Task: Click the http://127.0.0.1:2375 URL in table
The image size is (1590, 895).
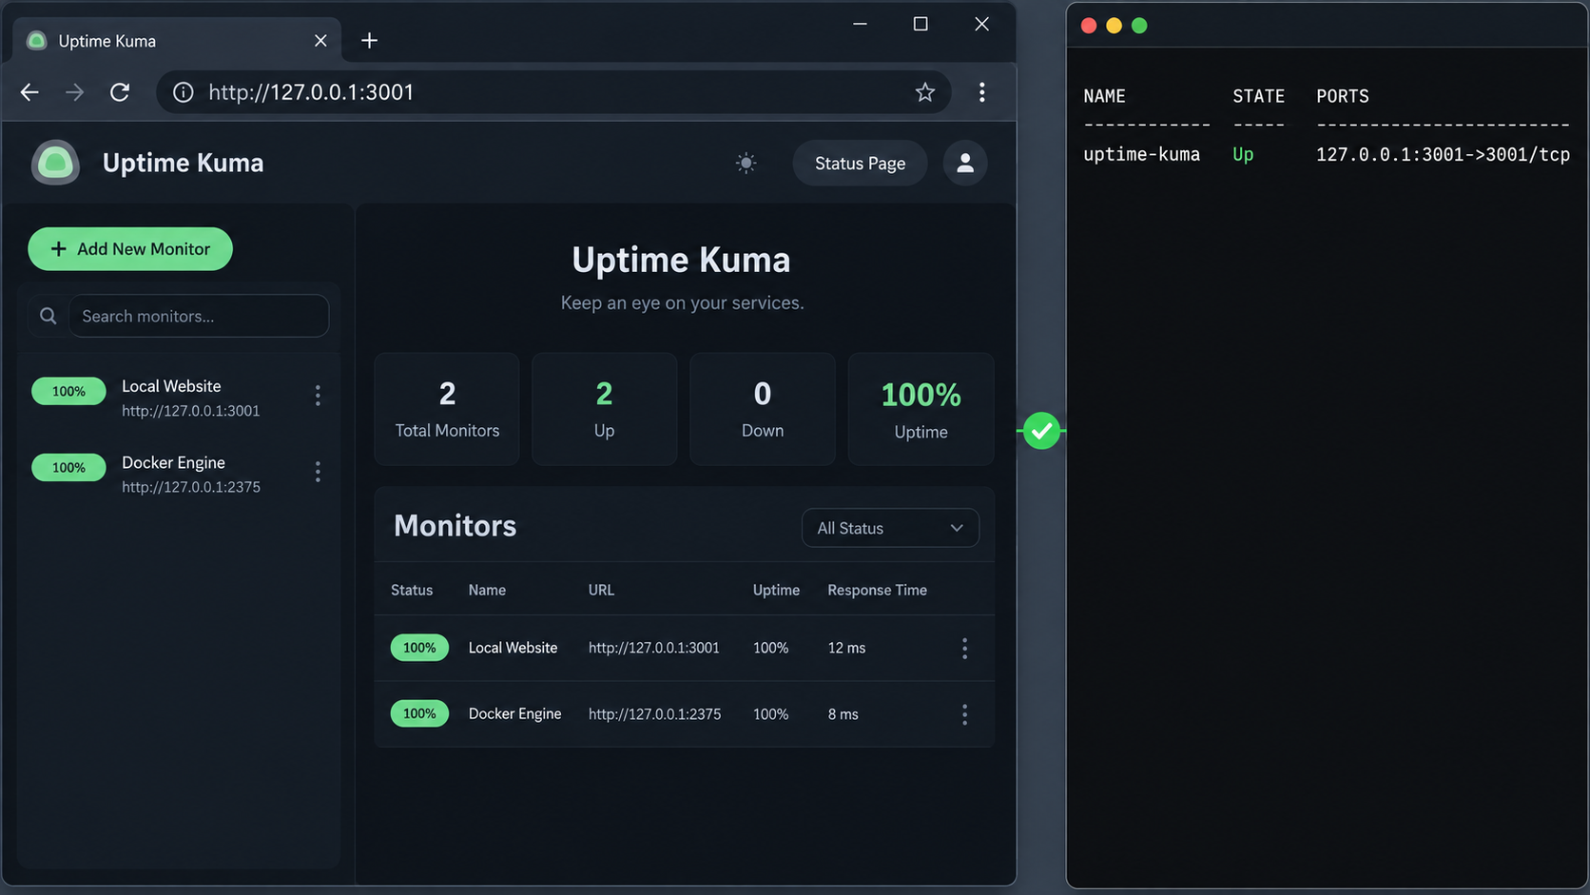Action: pos(654,714)
